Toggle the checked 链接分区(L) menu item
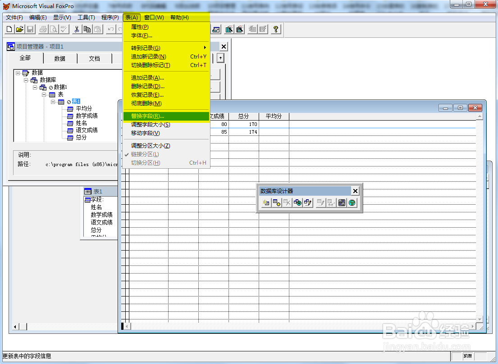 tap(166, 154)
